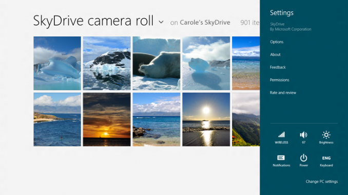Click Carole's SkyDrive location text
This screenshot has height=195, width=348.
(x=205, y=23)
